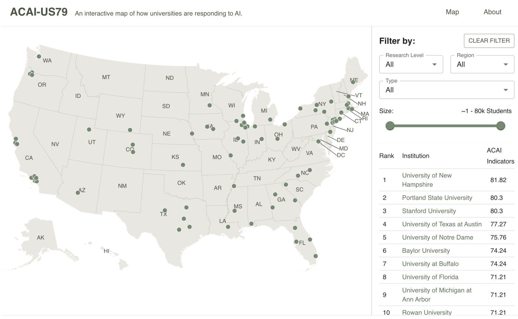The height and width of the screenshot is (319, 518).
Task: Click the map marker in Maine
Action: 353,82
